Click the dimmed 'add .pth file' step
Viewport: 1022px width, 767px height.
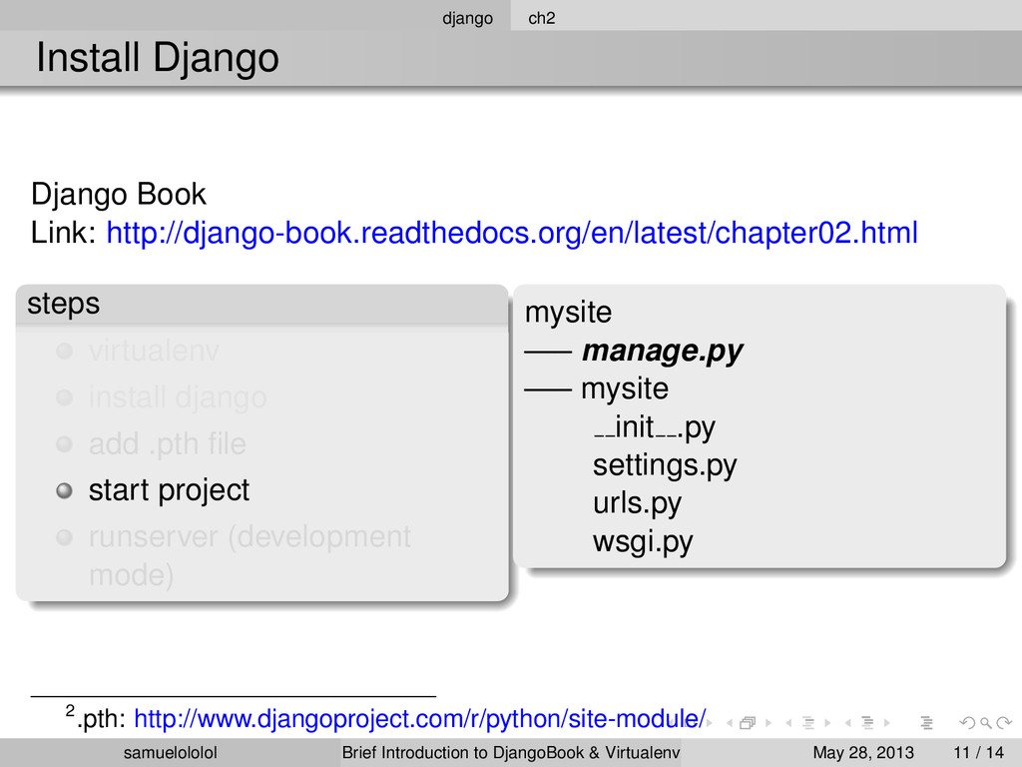168,444
